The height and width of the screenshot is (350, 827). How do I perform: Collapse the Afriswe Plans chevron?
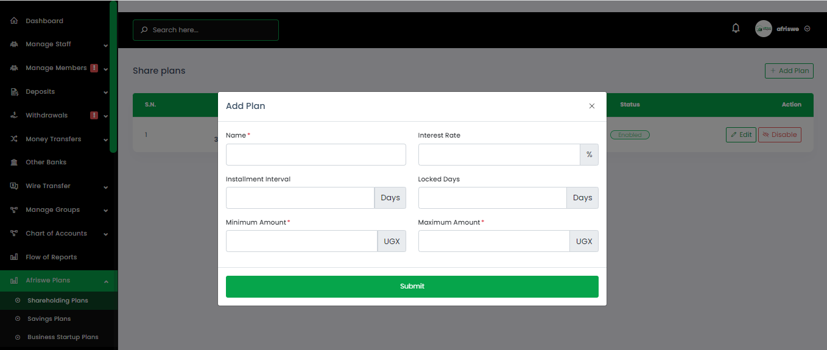tap(106, 281)
